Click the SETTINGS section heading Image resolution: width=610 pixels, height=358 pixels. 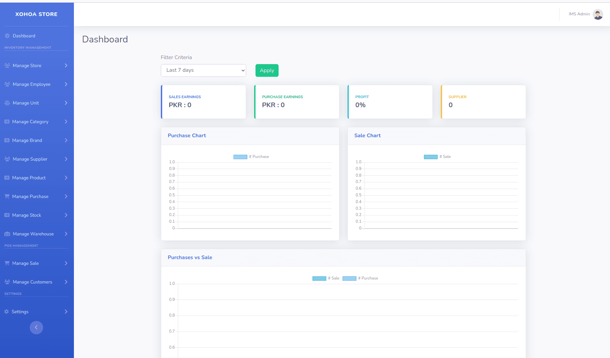(x=13, y=294)
